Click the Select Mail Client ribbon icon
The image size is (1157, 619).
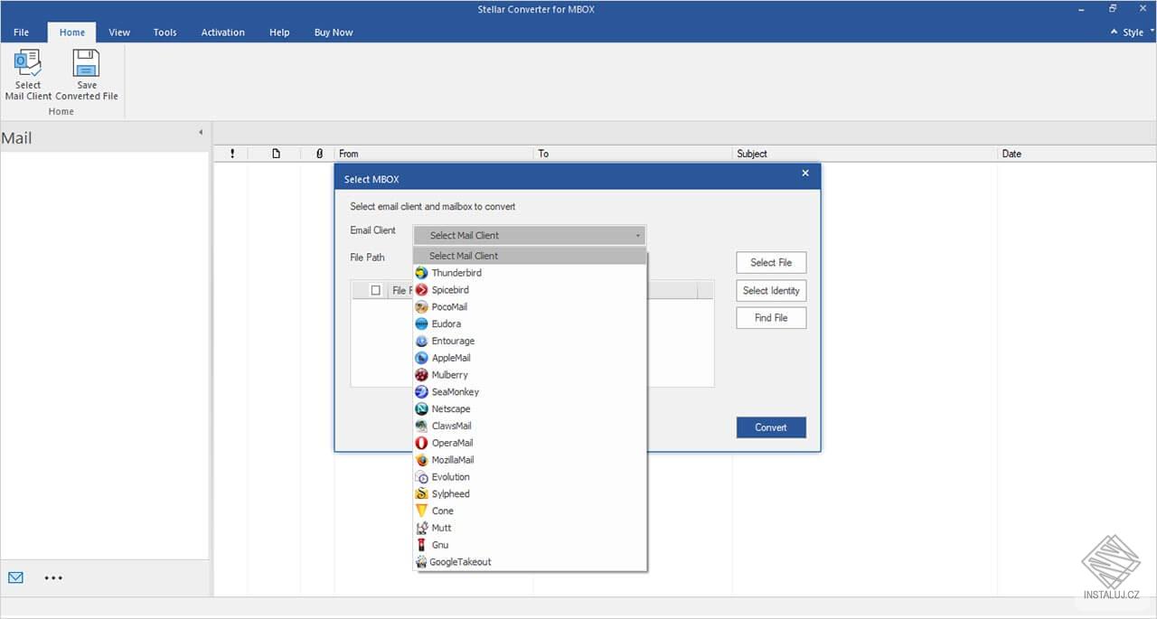27,63
